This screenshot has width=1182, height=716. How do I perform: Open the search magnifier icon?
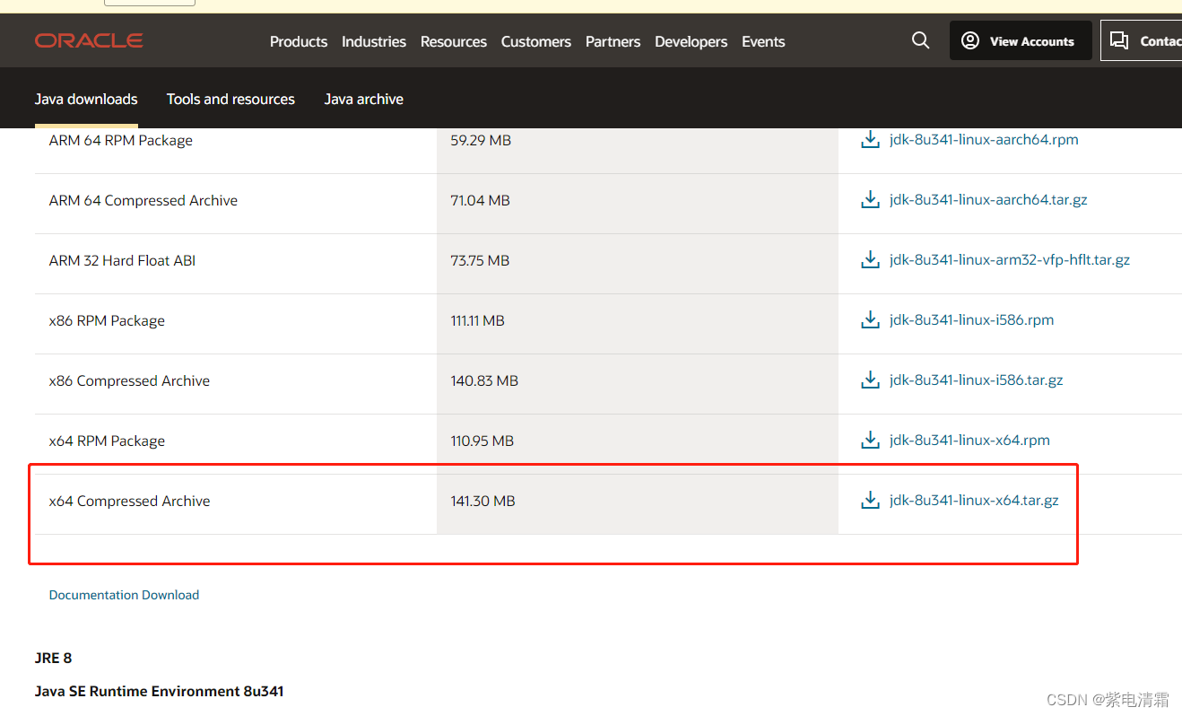click(x=920, y=40)
